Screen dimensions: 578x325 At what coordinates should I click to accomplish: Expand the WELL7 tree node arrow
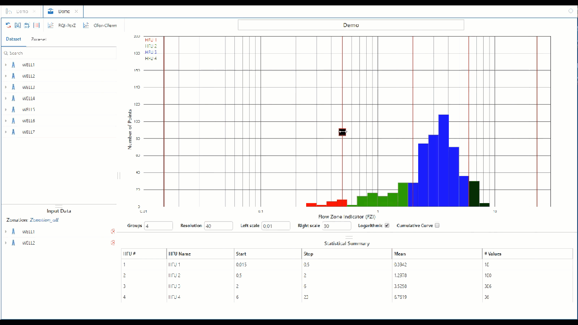click(6, 132)
